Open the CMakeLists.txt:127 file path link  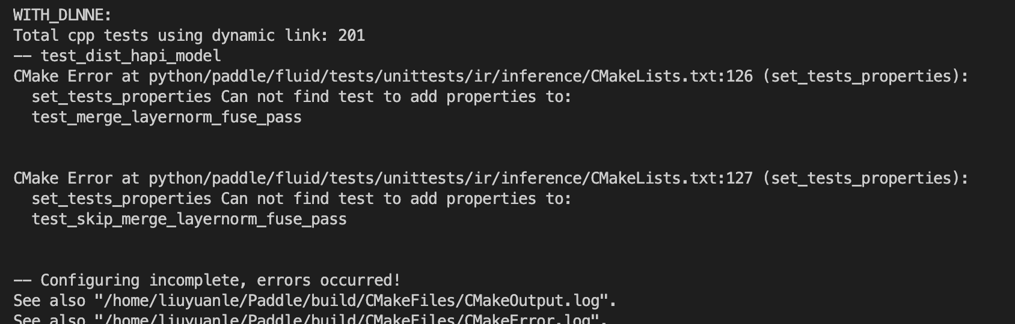(450, 178)
